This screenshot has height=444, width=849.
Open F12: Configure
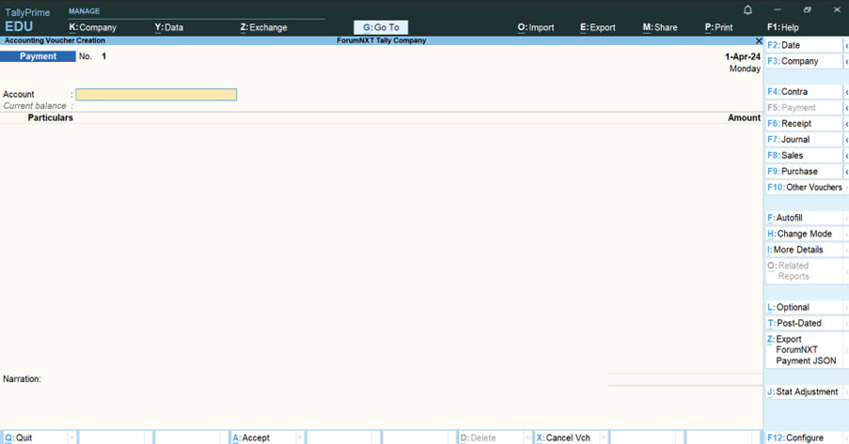pos(804,437)
